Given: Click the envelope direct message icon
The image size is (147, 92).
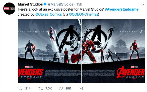Looking at the screenshot, I should coord(81,88).
